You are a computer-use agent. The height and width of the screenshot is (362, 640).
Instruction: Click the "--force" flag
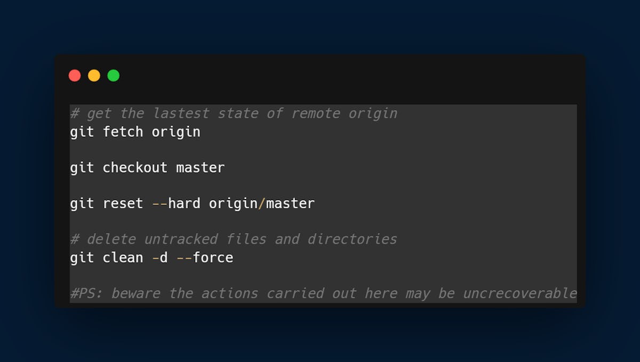(x=205, y=258)
